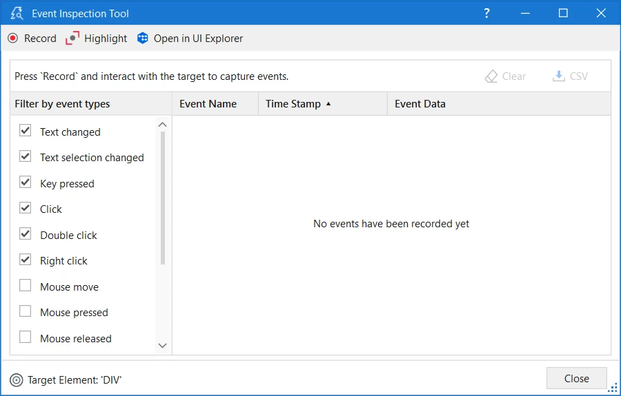Export events via CSV download icon
This screenshot has height=396, width=621.
pyautogui.click(x=559, y=76)
